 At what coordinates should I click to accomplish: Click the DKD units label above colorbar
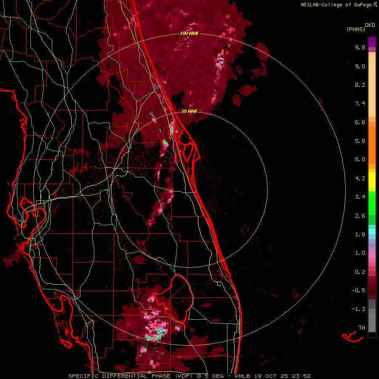tap(370, 25)
